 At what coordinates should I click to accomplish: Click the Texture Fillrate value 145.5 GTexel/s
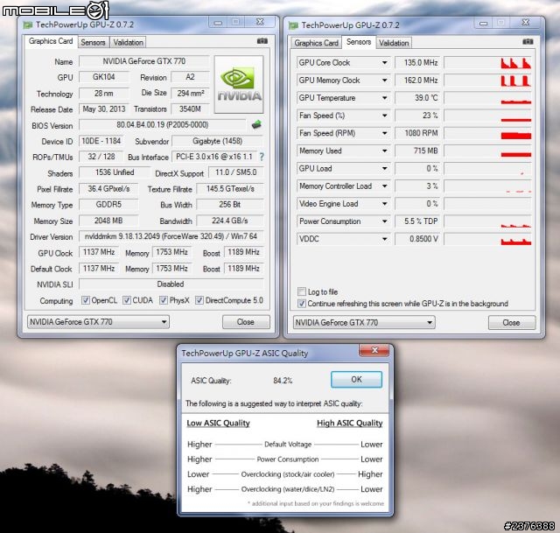(x=230, y=189)
